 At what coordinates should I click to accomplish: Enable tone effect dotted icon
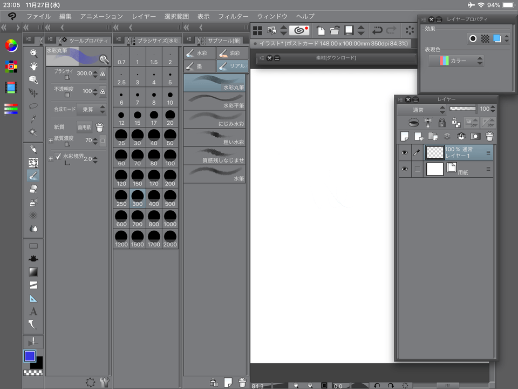point(485,39)
